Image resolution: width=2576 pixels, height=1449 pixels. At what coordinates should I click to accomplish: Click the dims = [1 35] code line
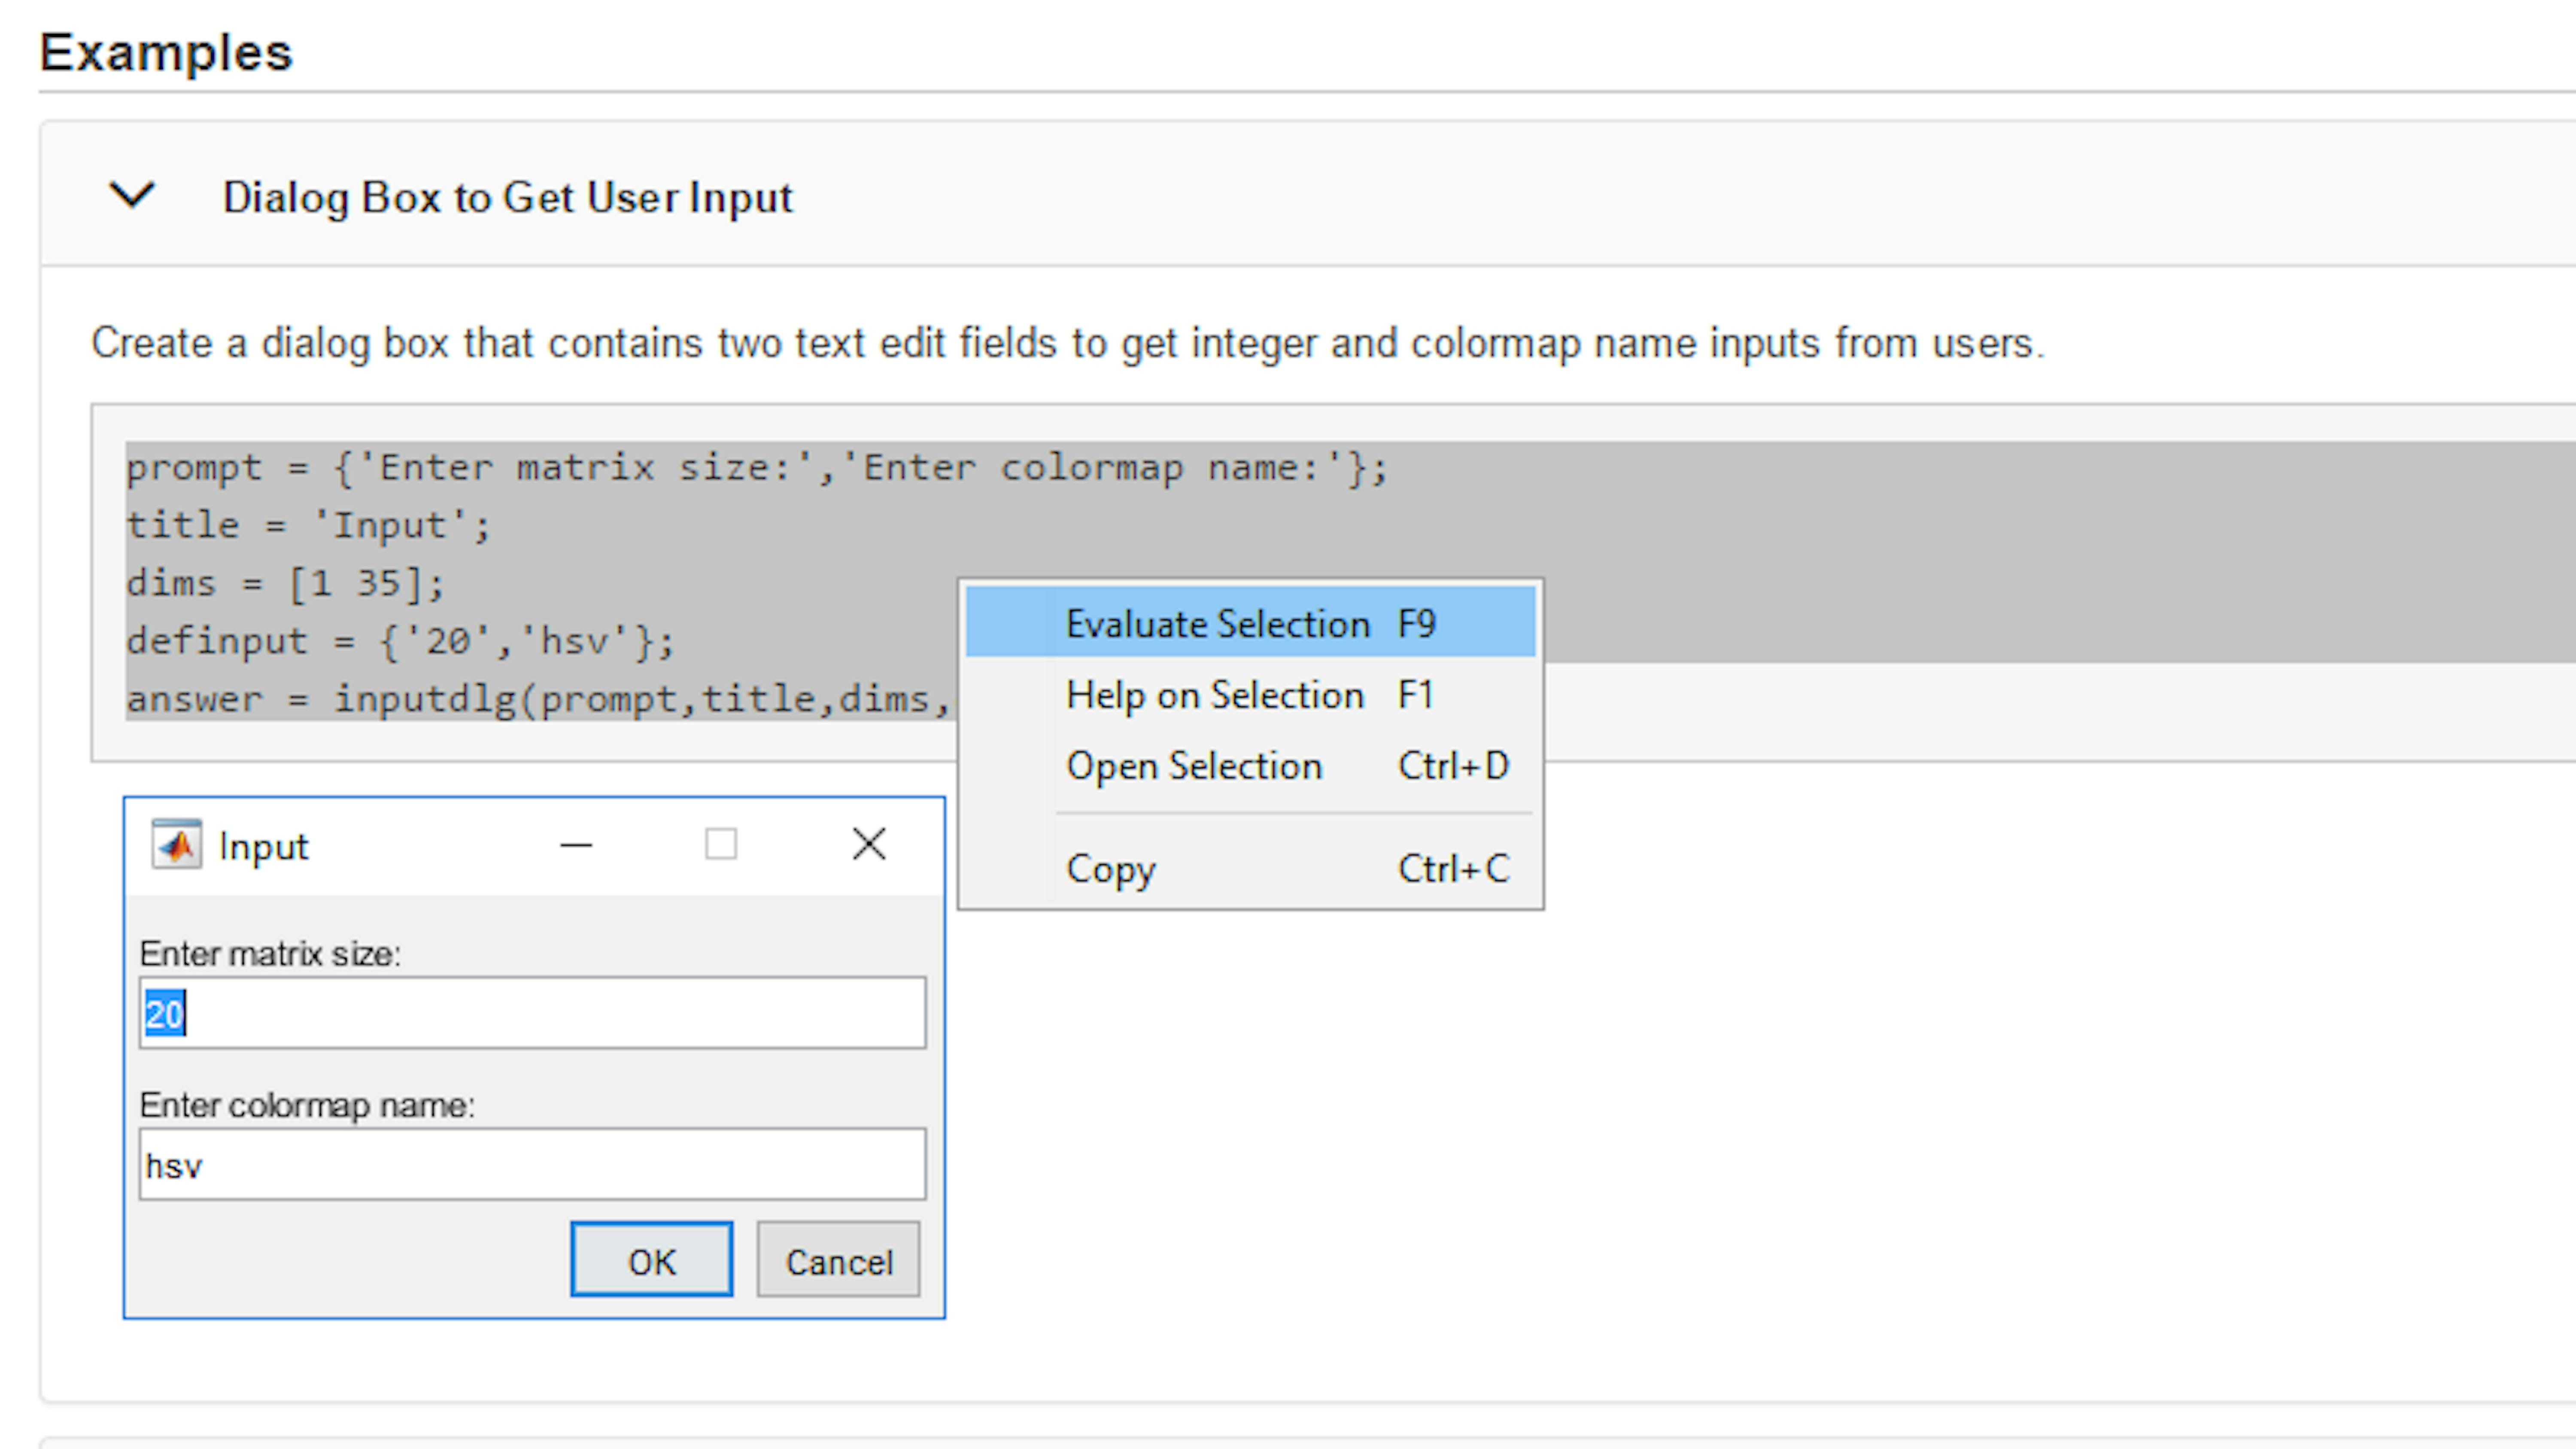[285, 583]
